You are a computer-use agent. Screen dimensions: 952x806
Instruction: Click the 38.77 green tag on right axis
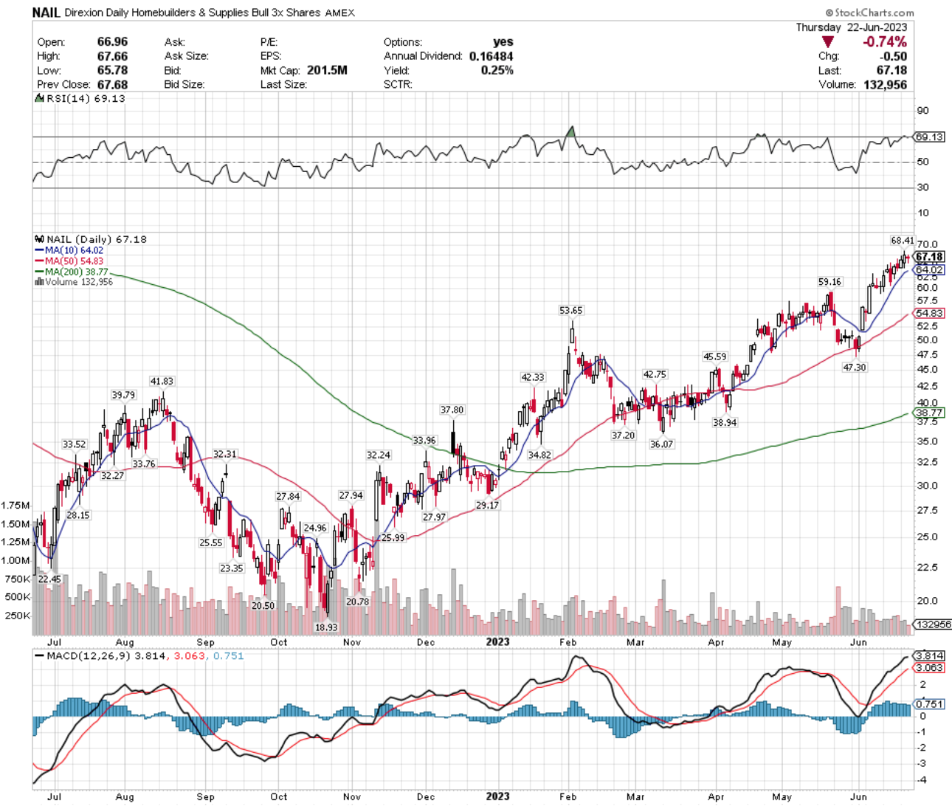pyautogui.click(x=930, y=413)
